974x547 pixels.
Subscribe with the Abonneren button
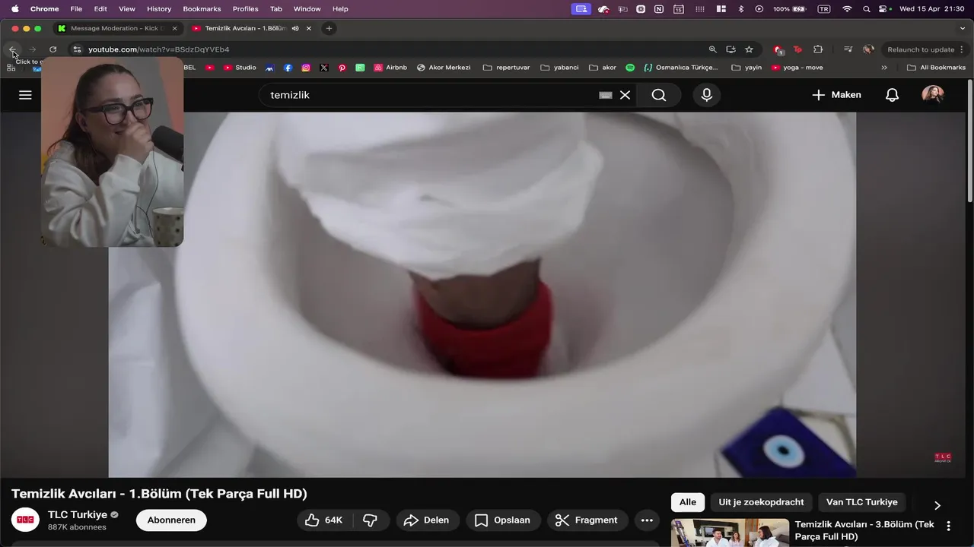tap(171, 520)
